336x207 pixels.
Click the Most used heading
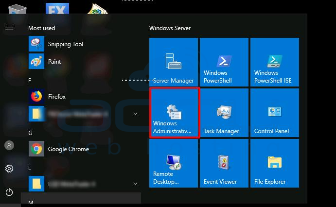coord(41,28)
